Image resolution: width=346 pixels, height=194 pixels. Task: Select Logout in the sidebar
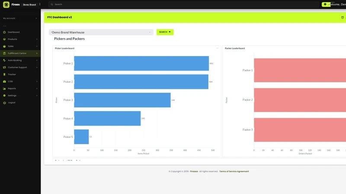[20, 103]
